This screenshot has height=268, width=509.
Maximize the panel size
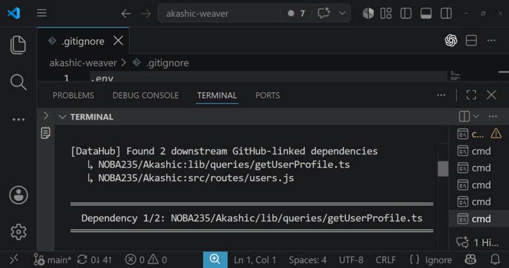[x=471, y=95]
